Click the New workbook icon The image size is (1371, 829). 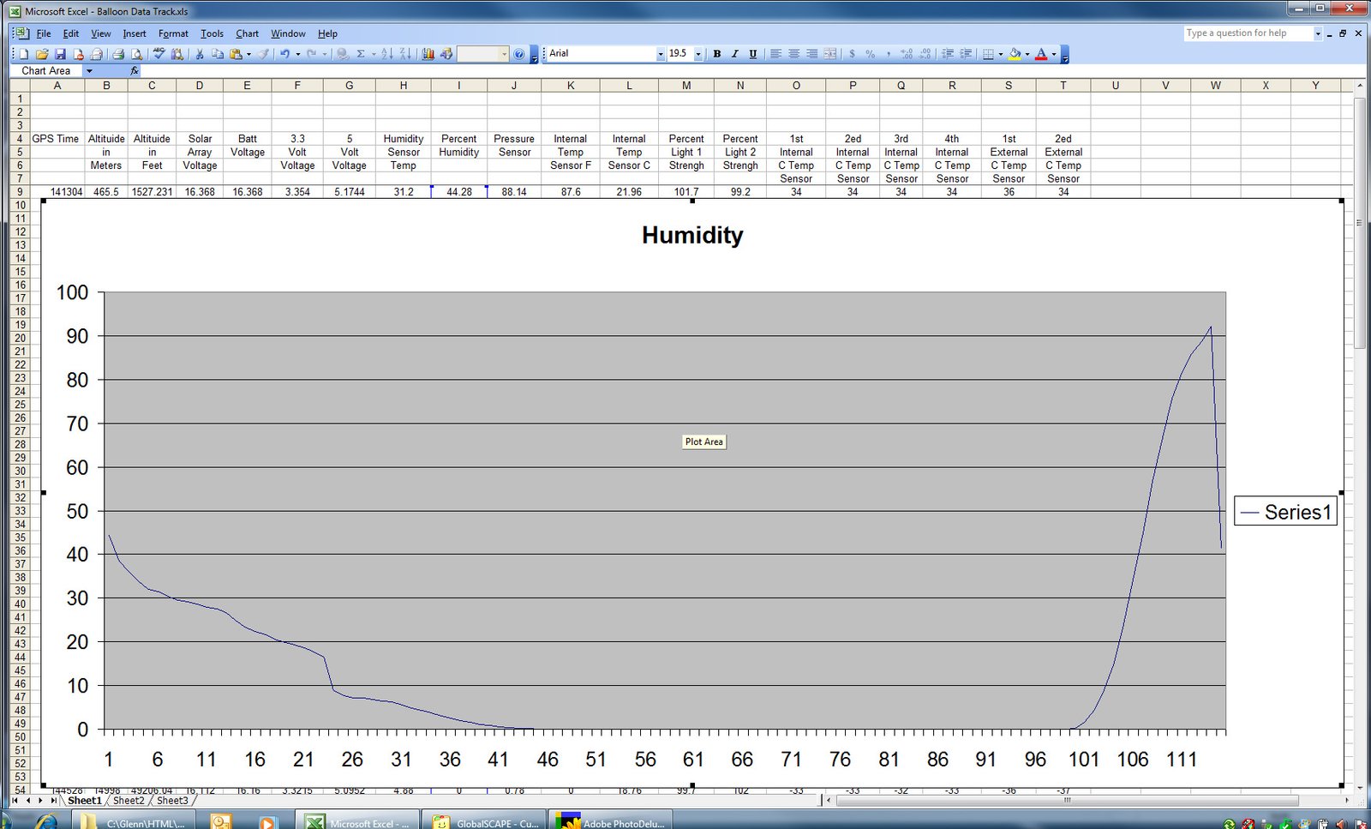(x=24, y=54)
